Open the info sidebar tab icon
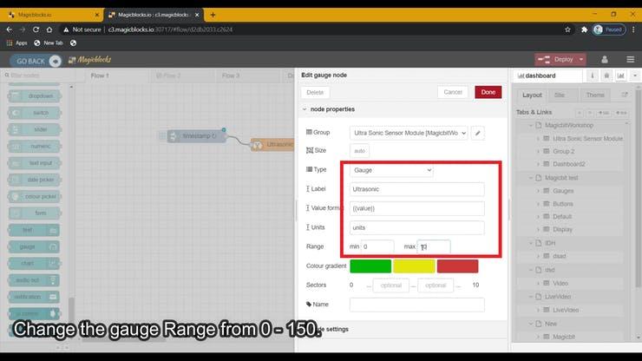This screenshot has height=361, width=642. (593, 75)
